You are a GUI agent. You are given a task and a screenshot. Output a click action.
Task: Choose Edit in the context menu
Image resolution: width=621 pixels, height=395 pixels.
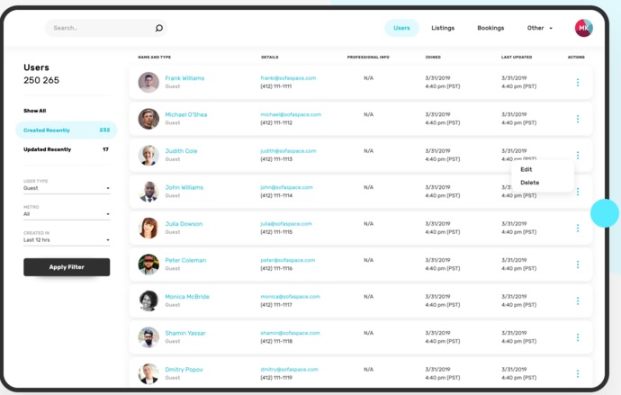(x=526, y=169)
